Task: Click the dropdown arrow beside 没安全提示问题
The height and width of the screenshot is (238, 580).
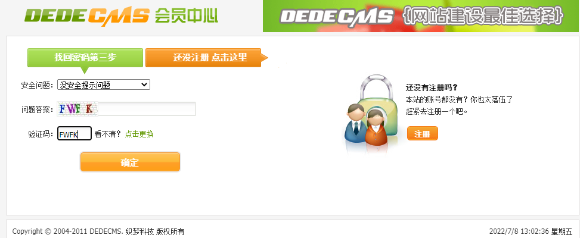Action: (x=144, y=85)
